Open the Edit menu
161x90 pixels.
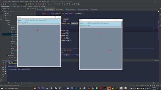[6, 1]
